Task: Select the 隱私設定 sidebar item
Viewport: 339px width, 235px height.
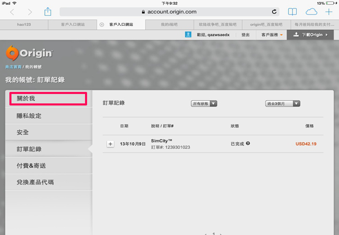Action: pos(49,116)
